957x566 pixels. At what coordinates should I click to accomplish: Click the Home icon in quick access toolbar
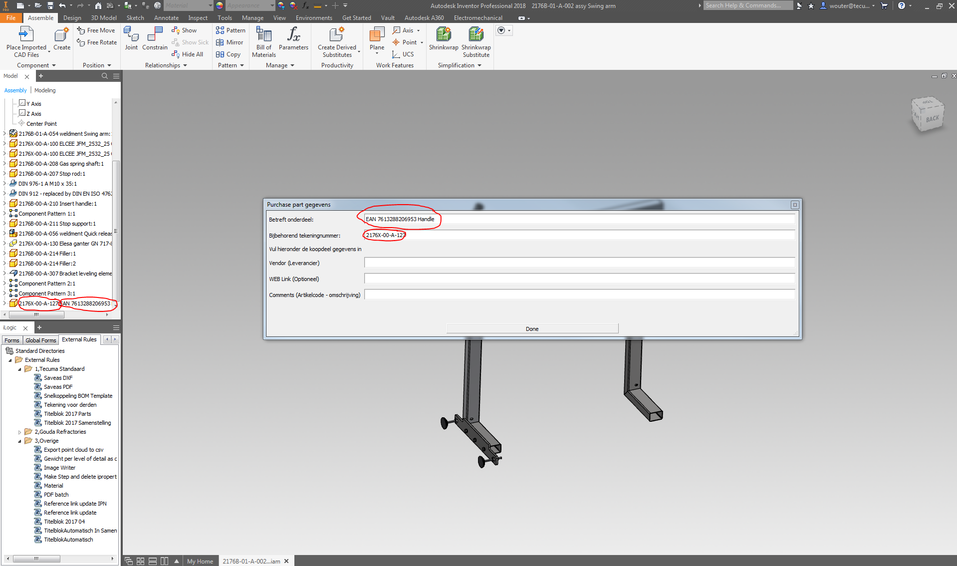point(98,5)
